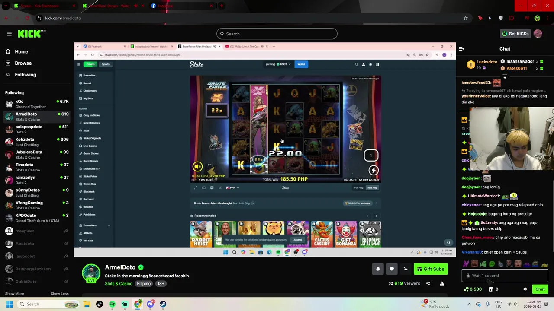
Task: Send message with the Chat button
Action: [x=540, y=289]
